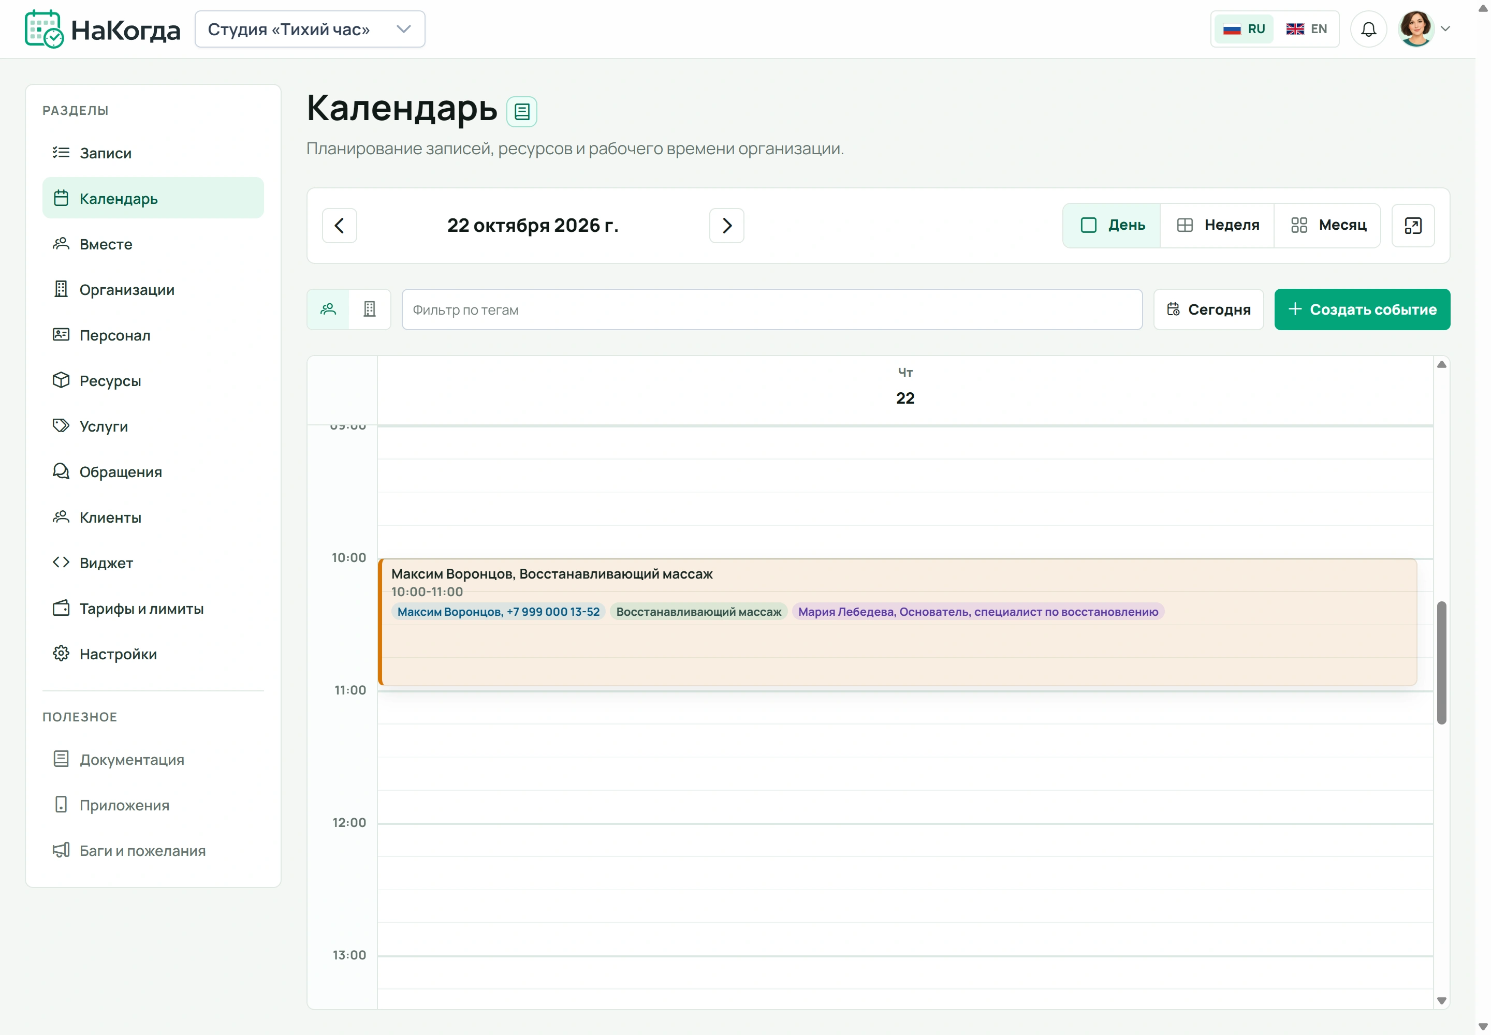Click the calendar vertical scrollbar thumb

(x=1442, y=662)
